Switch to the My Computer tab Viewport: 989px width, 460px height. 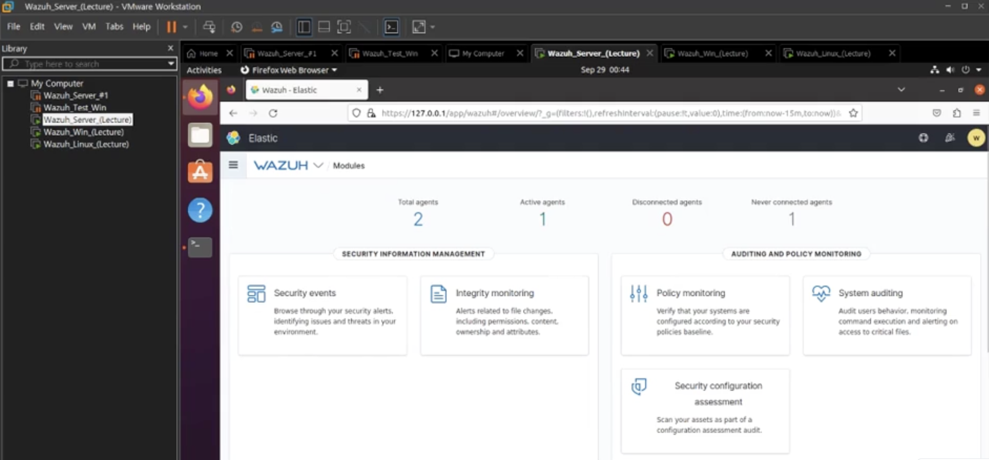click(483, 53)
